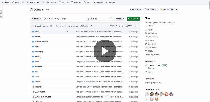210x102 pixels.
Task: Open the MIT license link
Action: [x=151, y=33]
